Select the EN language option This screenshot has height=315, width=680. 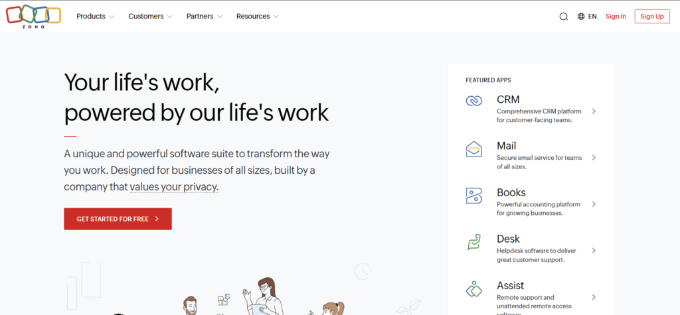point(592,17)
